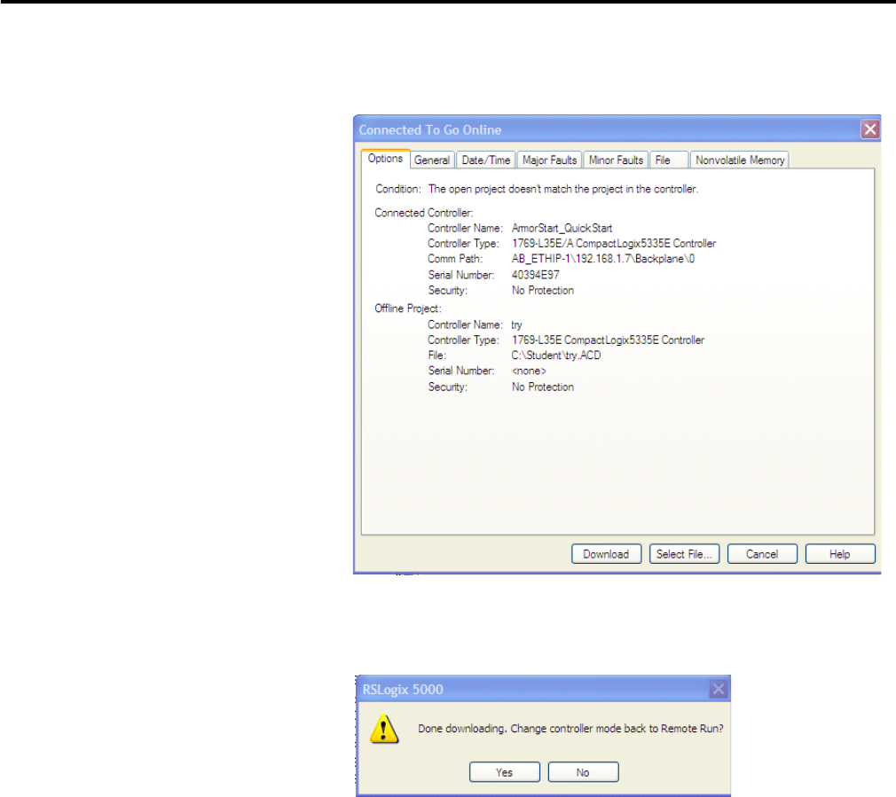Go to the Nonvolatile Memory tab
Viewport: 896px width, 797px height.
[x=740, y=160]
